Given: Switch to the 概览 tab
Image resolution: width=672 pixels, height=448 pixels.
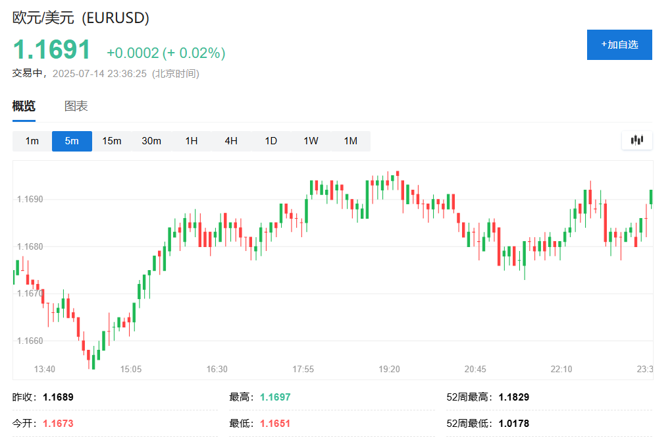Looking at the screenshot, I should click(24, 106).
